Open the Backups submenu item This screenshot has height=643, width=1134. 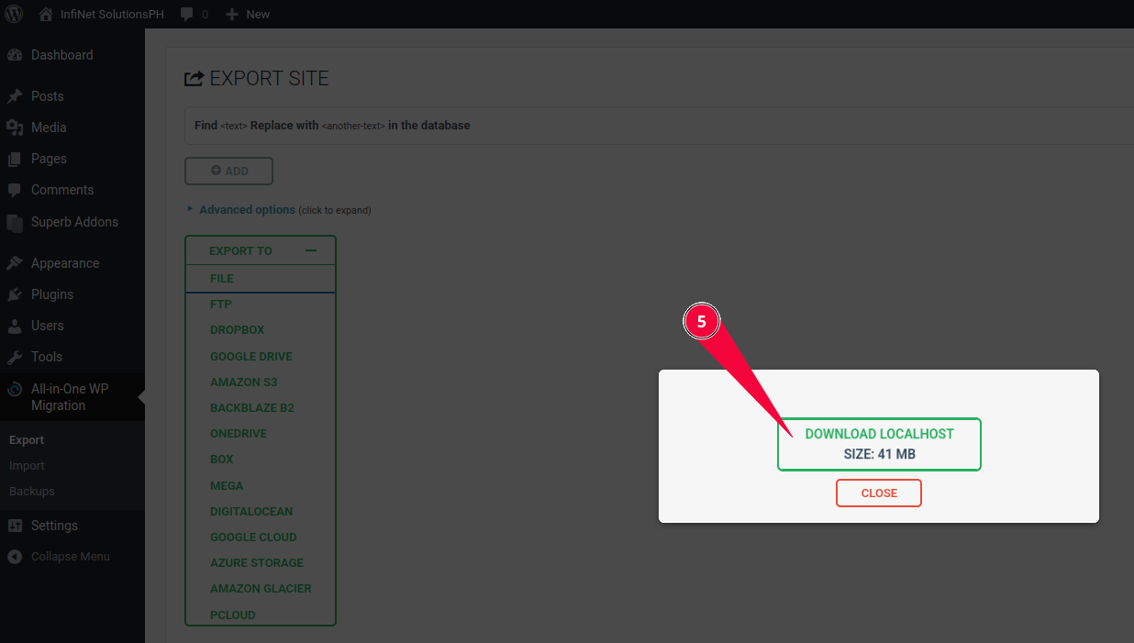pos(32,492)
